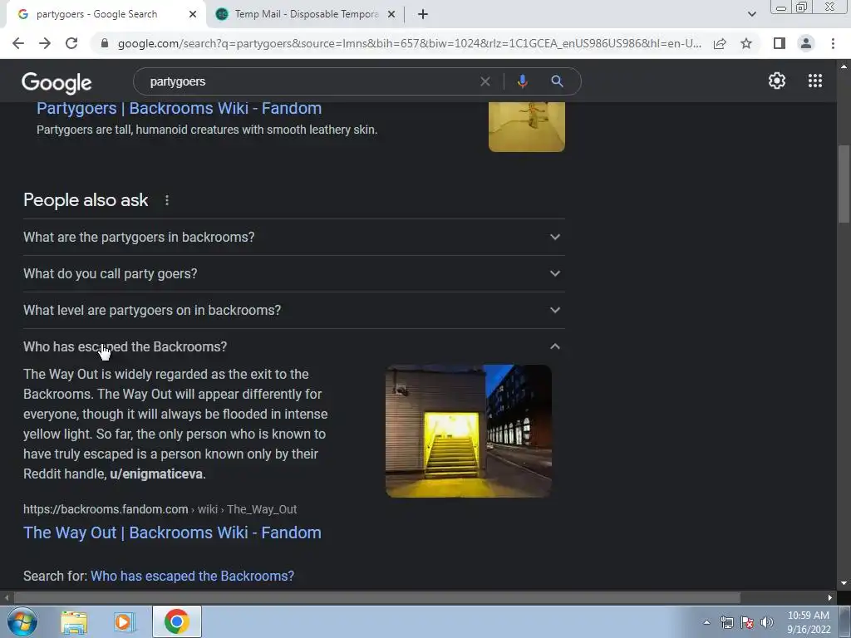Click the address bar padlock icon
Viewport: 851px width, 638px height.
tap(105, 43)
